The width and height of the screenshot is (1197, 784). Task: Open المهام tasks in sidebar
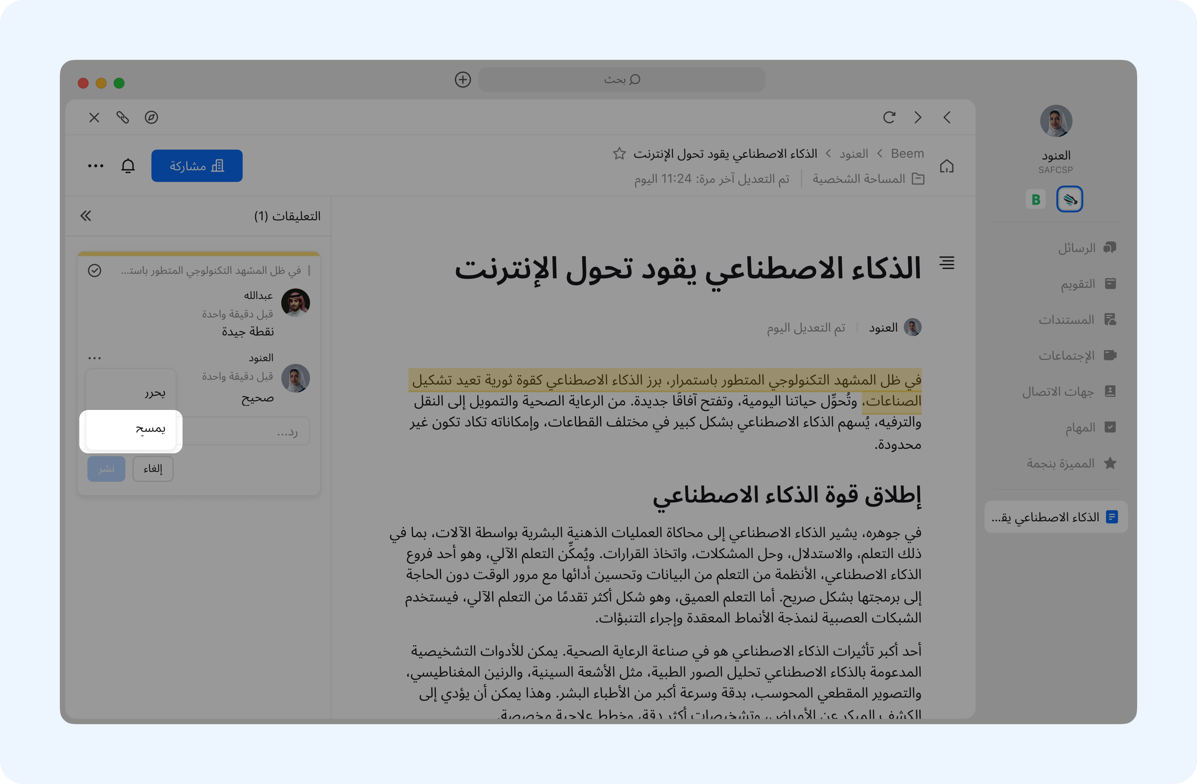click(1089, 427)
